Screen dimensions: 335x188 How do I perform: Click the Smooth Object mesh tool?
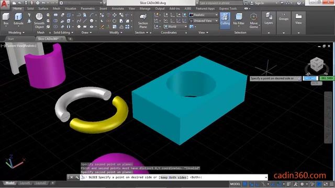39,21
